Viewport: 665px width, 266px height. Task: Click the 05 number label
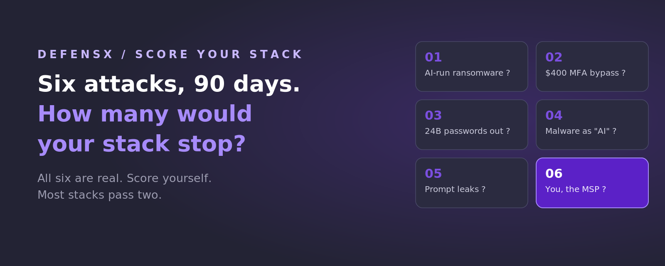pyautogui.click(x=433, y=174)
